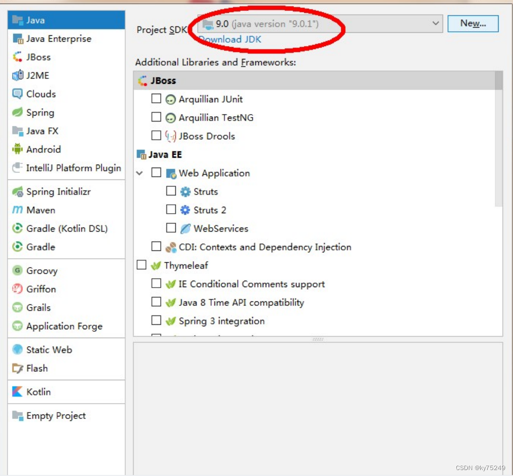Enable the Thymeleaf checkbox

(142, 265)
